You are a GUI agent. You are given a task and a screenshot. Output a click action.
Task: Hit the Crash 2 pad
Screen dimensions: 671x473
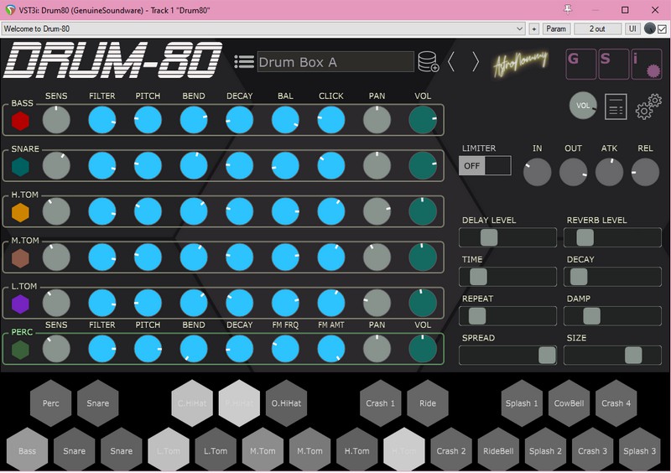(x=451, y=450)
